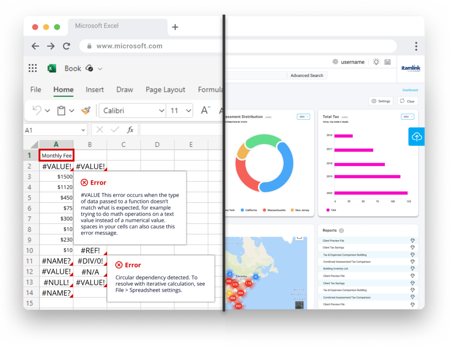Select the Format Painter brush

point(86,111)
